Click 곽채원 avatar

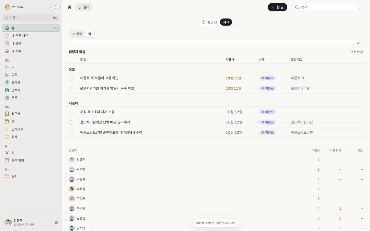pyautogui.click(x=72, y=189)
